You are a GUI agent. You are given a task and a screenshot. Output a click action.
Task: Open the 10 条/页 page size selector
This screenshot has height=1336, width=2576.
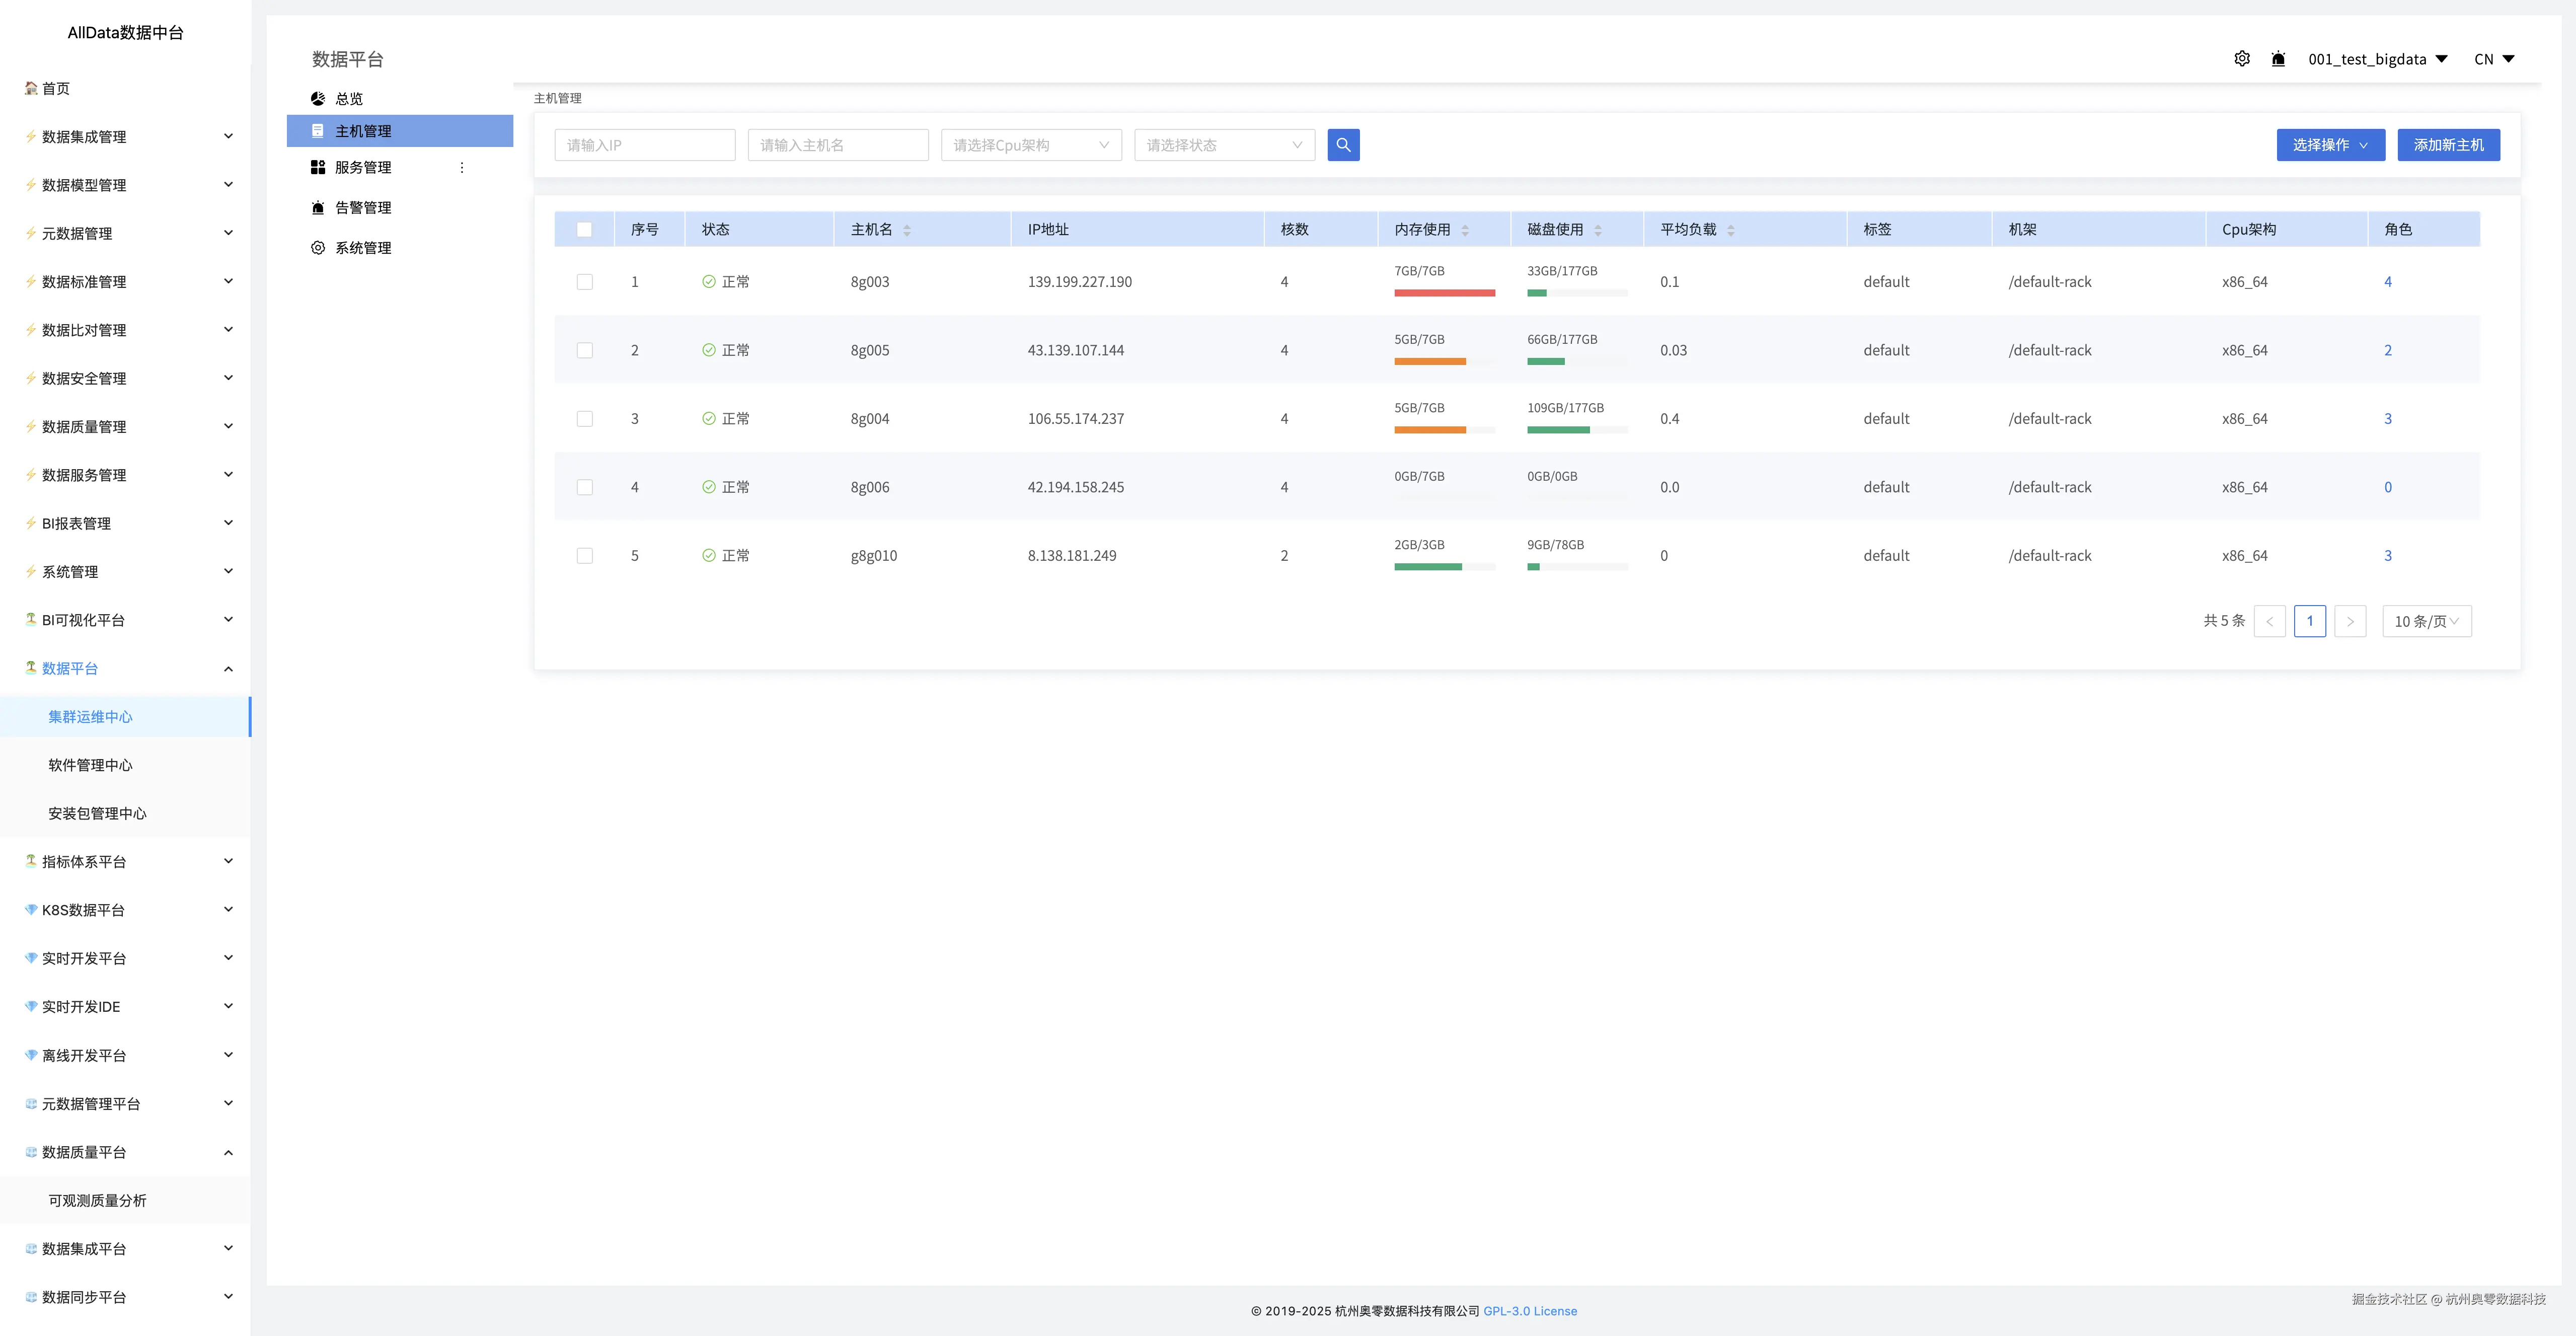2426,621
